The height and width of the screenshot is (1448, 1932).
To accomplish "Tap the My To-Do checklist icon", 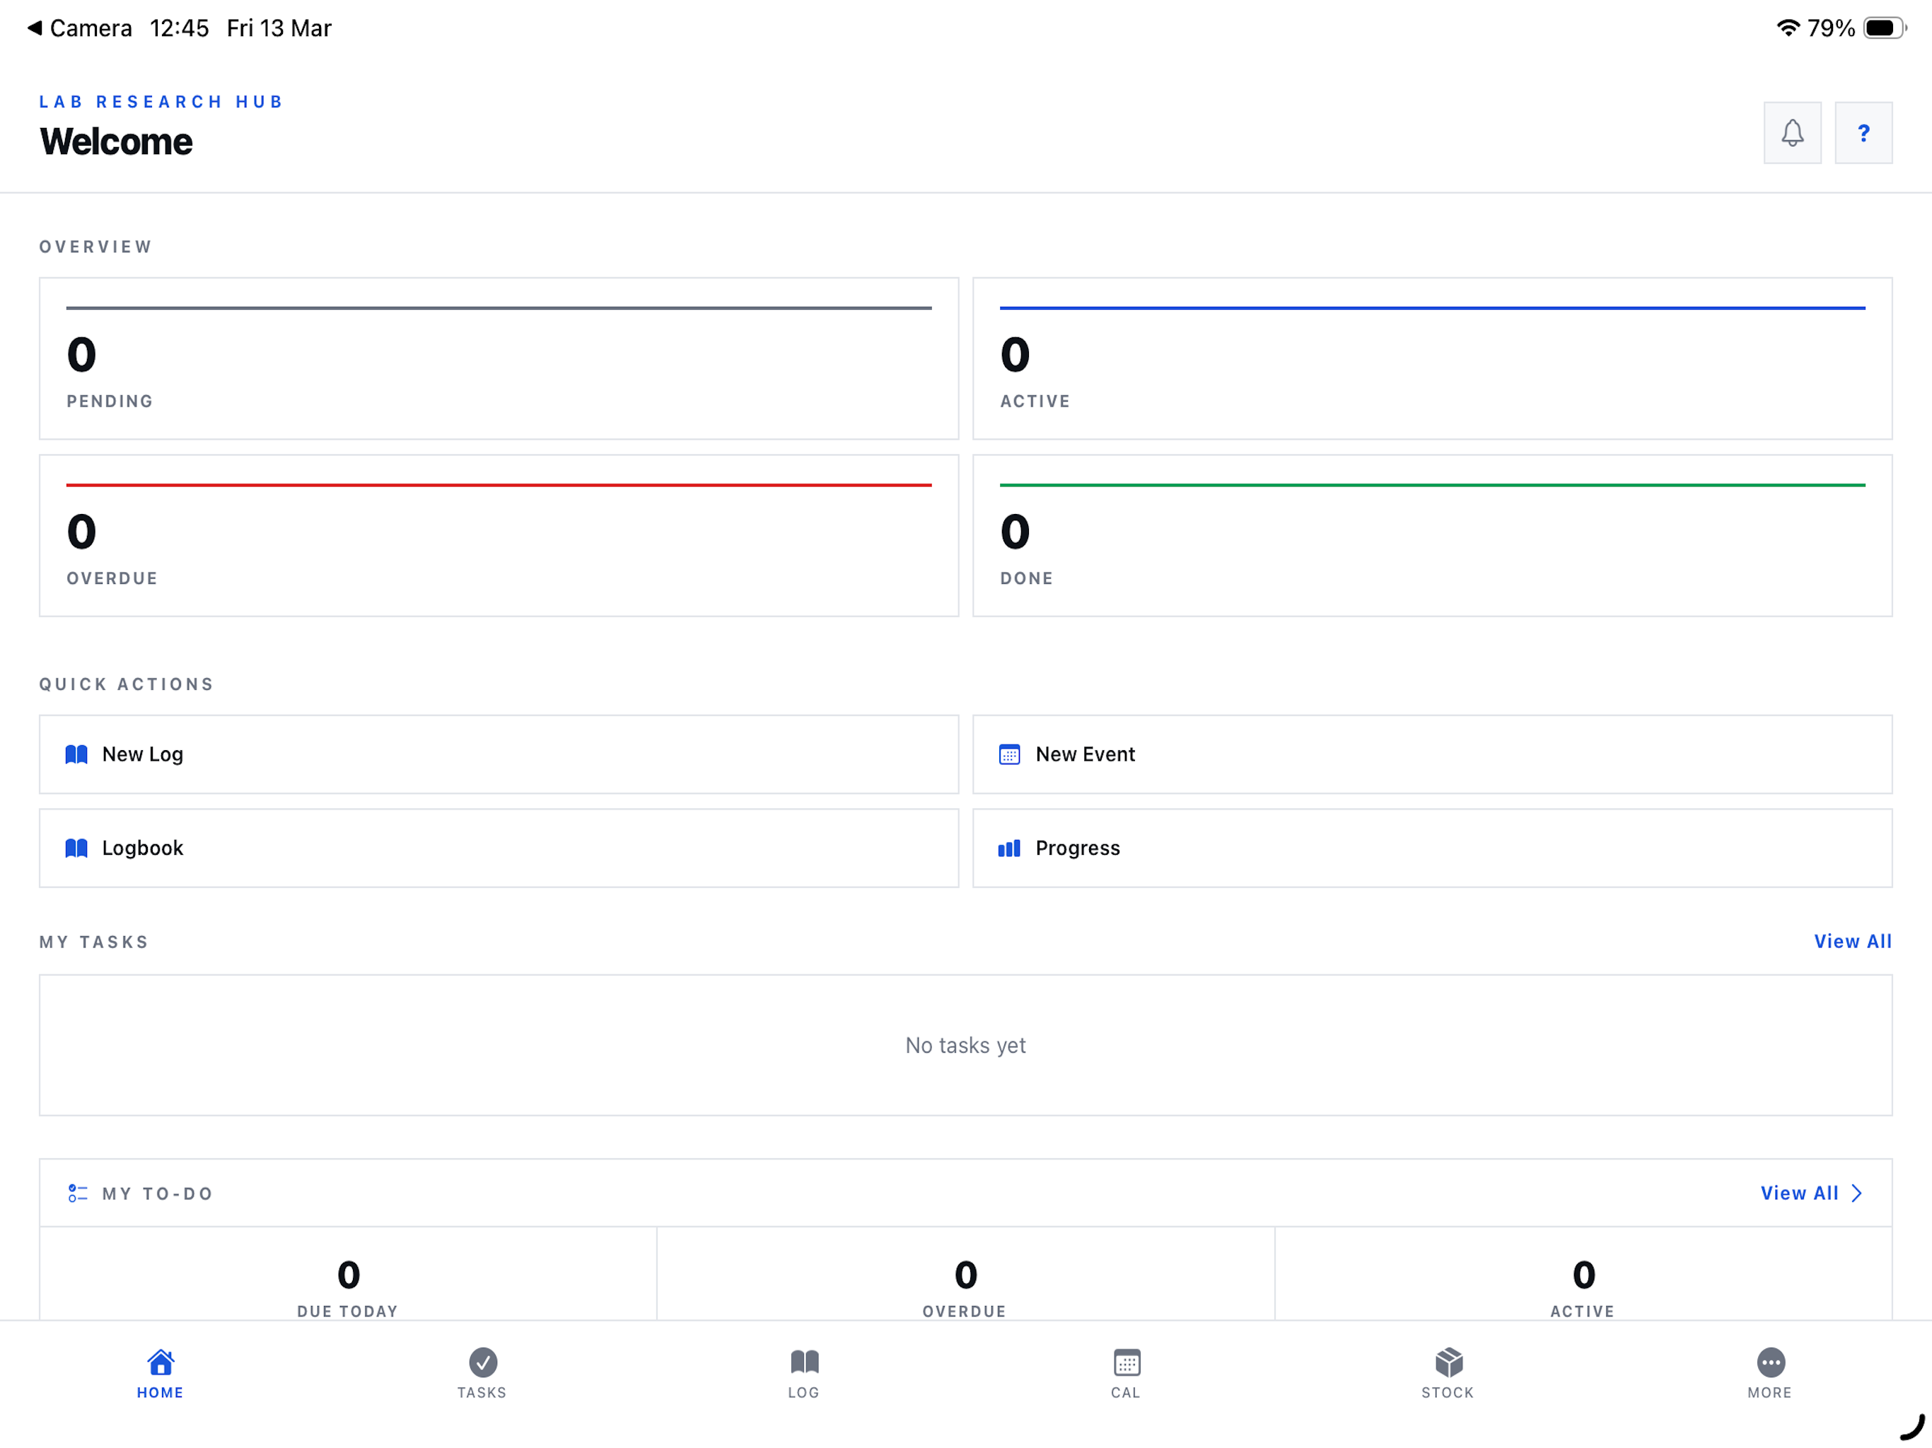I will (78, 1193).
